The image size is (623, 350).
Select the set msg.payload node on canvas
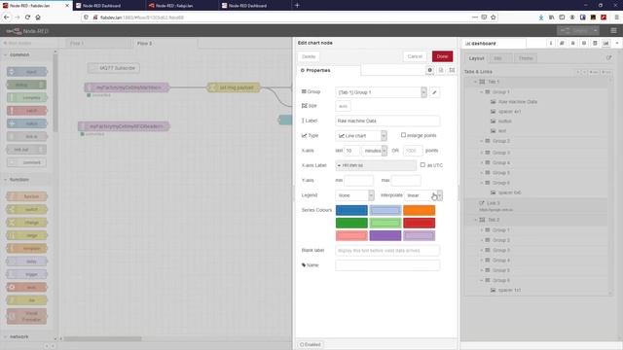pyautogui.click(x=234, y=87)
